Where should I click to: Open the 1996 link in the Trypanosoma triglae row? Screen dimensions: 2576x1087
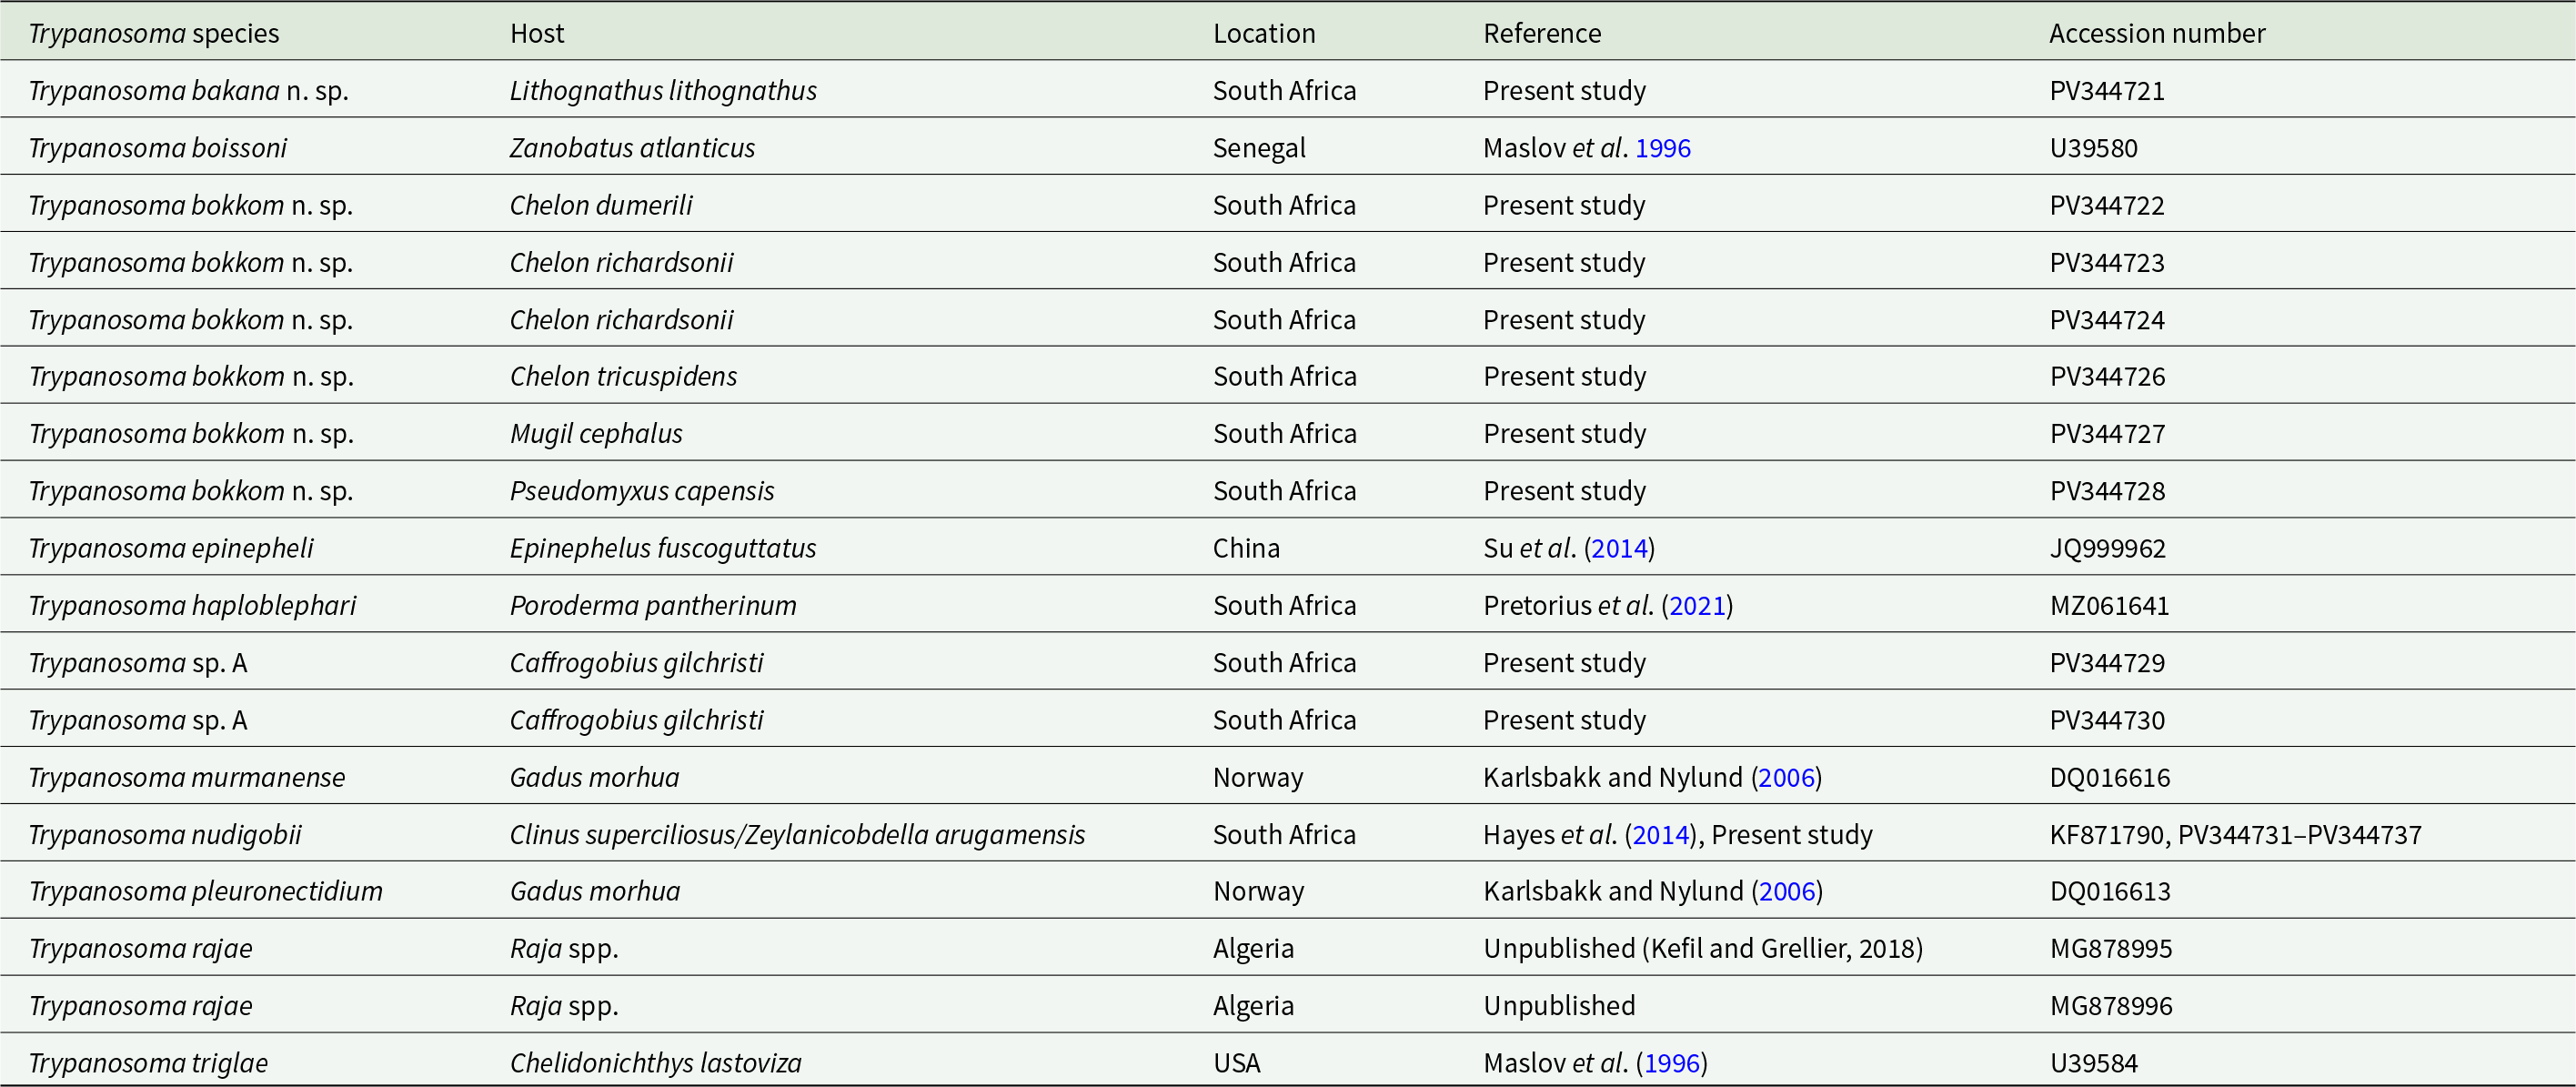(x=1672, y=1063)
